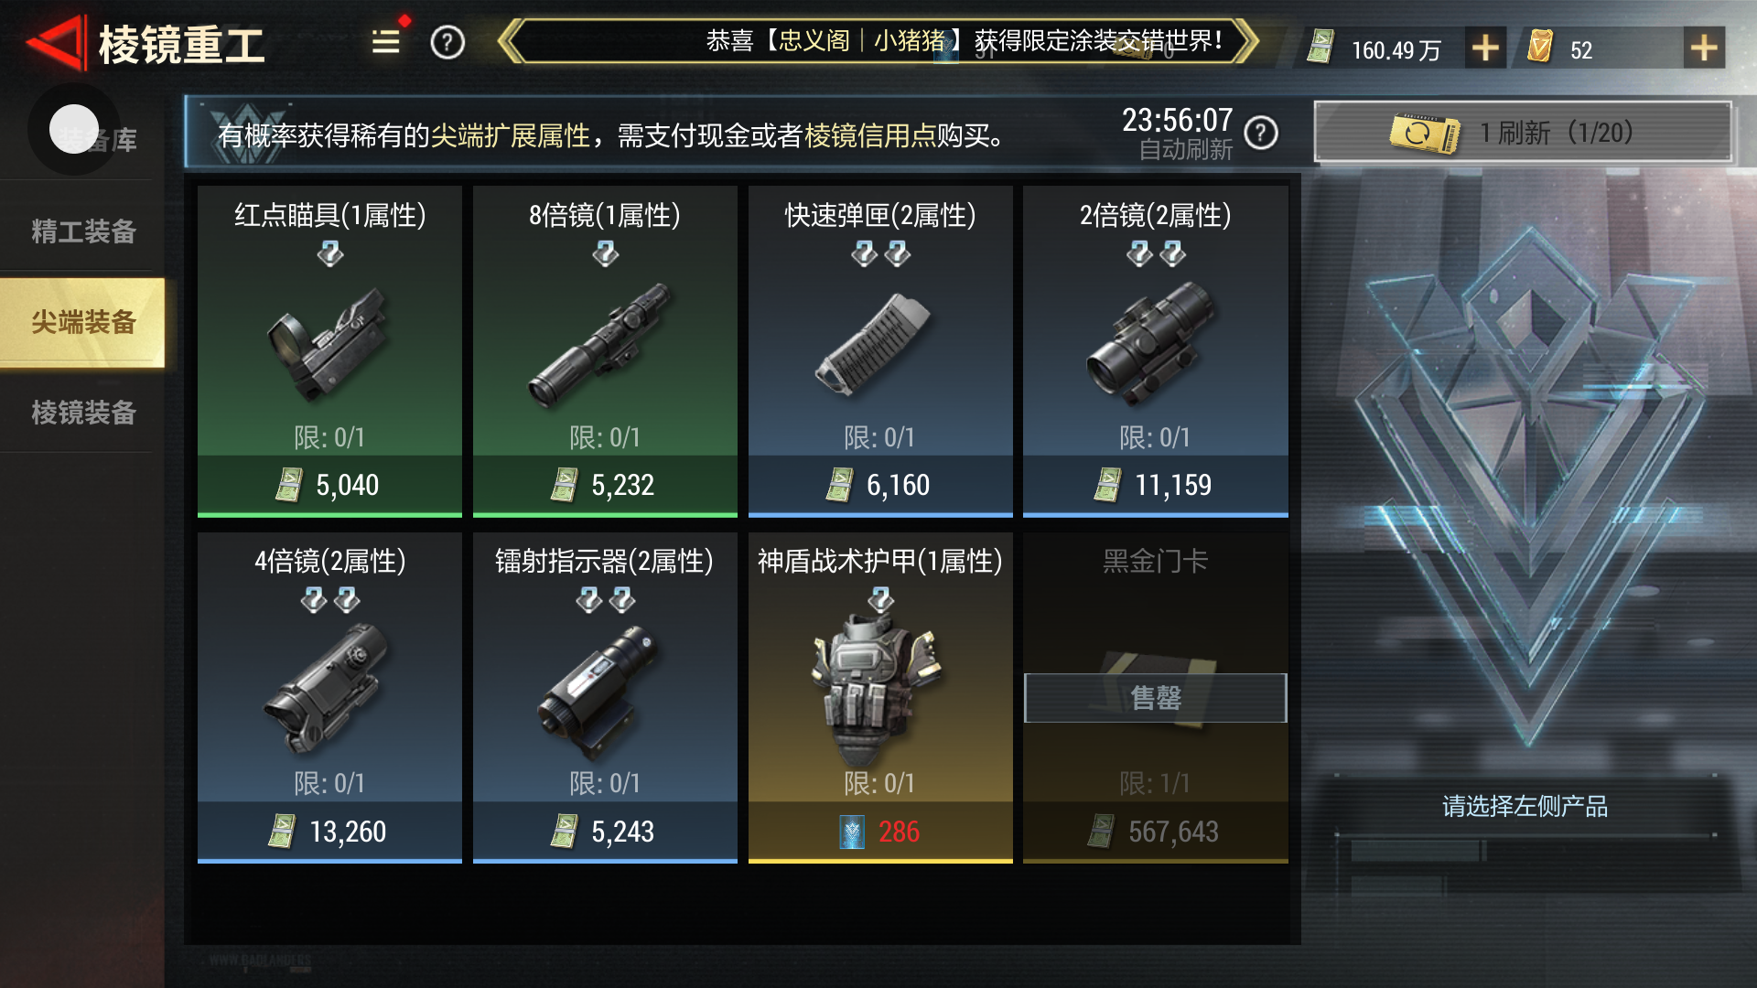Click the help icon beside the menu
Screen dimensions: 1757x988
447,42
